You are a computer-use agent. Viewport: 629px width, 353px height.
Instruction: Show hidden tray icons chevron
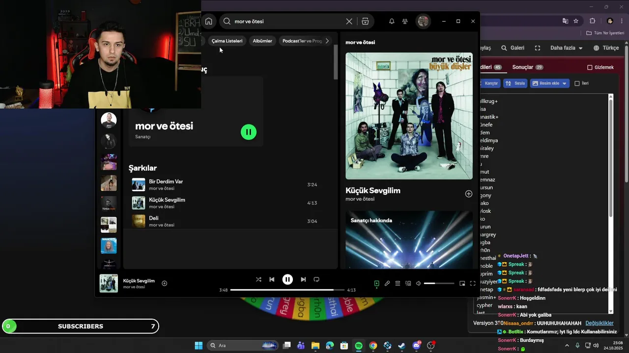point(567,346)
